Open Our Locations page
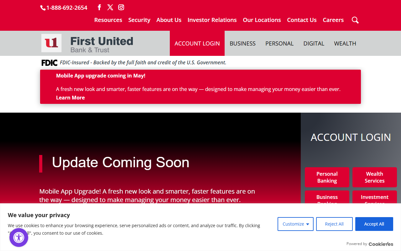Screen dimensions: 401x251 click(262, 20)
